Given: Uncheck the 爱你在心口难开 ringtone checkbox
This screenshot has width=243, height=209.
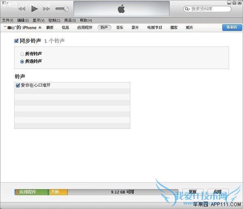Looking at the screenshot, I should click(17, 85).
